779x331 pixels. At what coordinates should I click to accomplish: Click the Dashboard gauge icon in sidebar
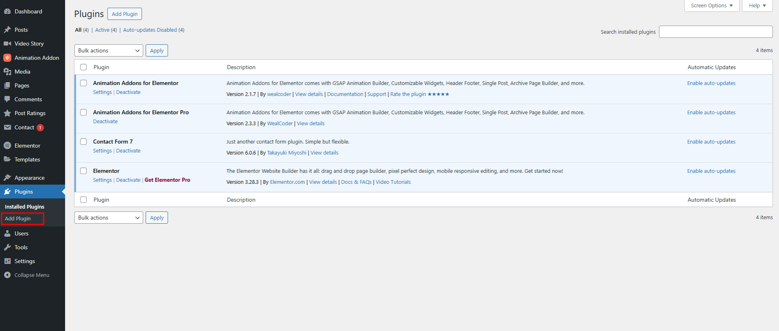point(7,12)
